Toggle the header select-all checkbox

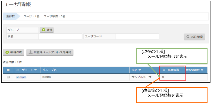point(8,70)
